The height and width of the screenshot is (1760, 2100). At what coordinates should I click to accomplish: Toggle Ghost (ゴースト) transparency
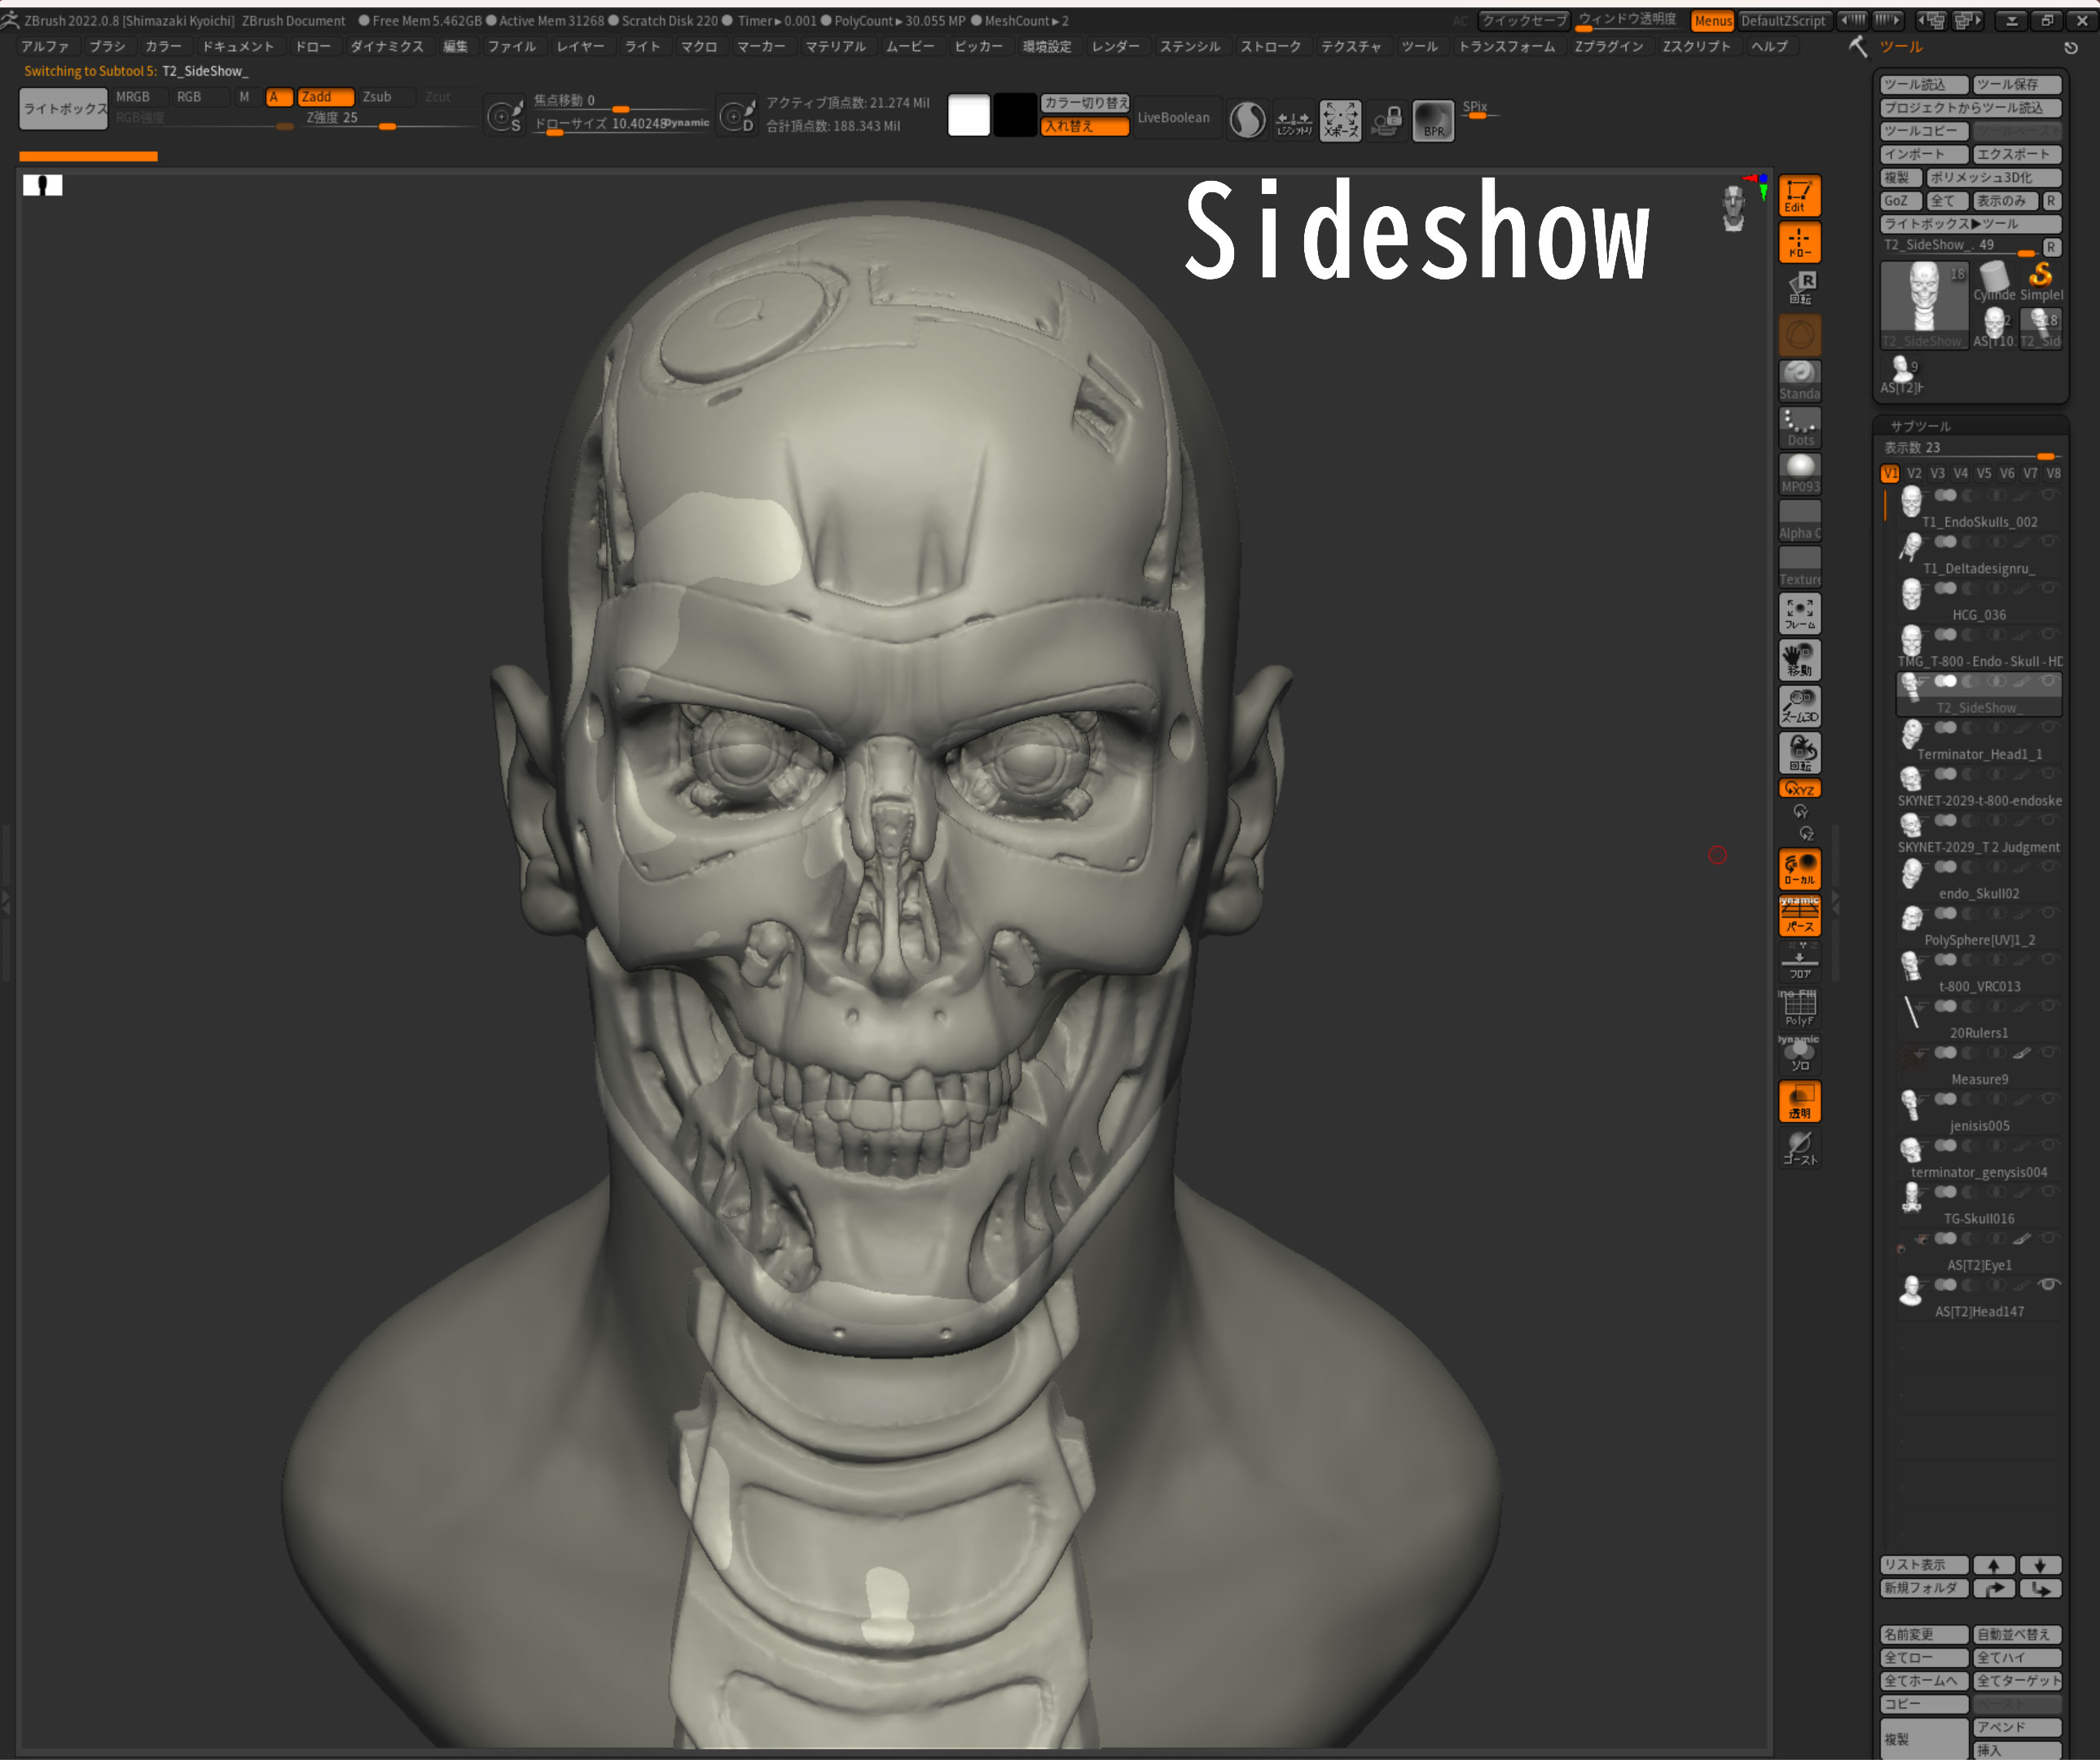(1799, 1147)
